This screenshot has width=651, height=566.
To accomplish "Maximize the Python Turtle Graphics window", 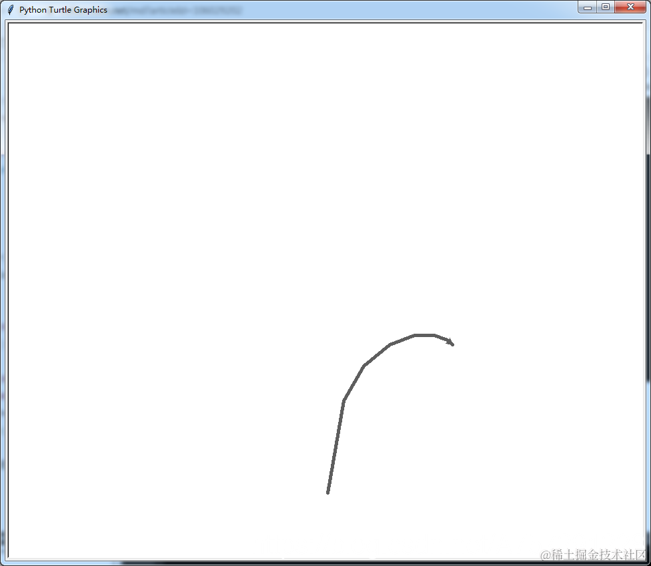I will 606,7.
